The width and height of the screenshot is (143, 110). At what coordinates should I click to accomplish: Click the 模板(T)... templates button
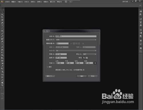[x=50, y=76]
